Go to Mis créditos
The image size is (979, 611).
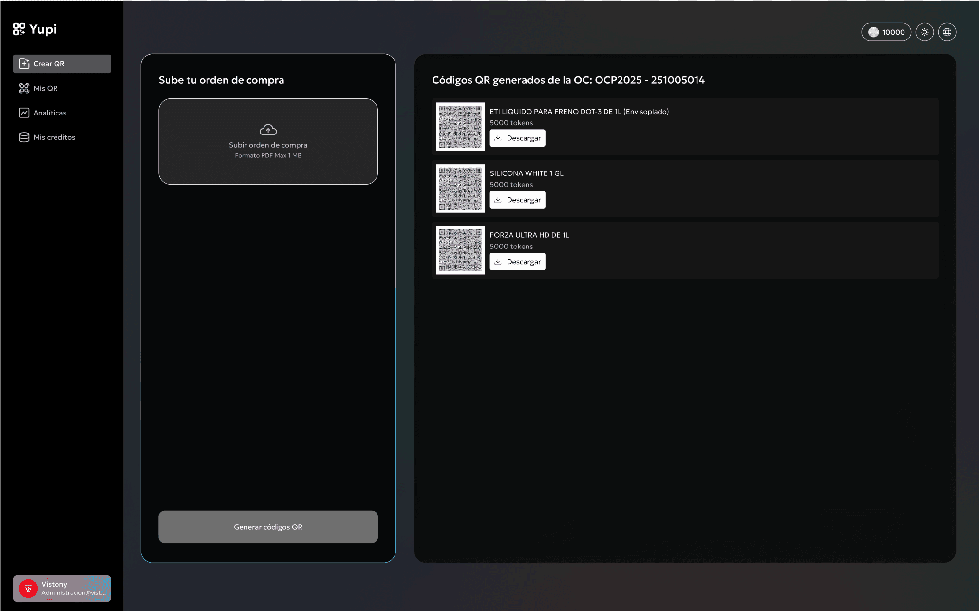[x=62, y=137]
